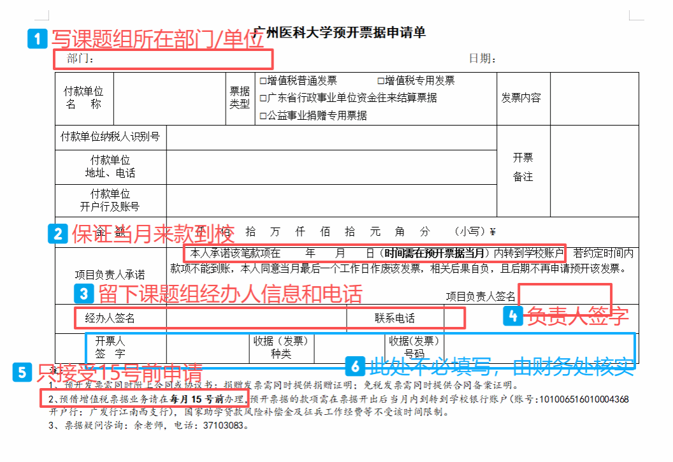Click the (小写)¥ amount text
Viewport: 673px width, 462px height.
click(475, 232)
